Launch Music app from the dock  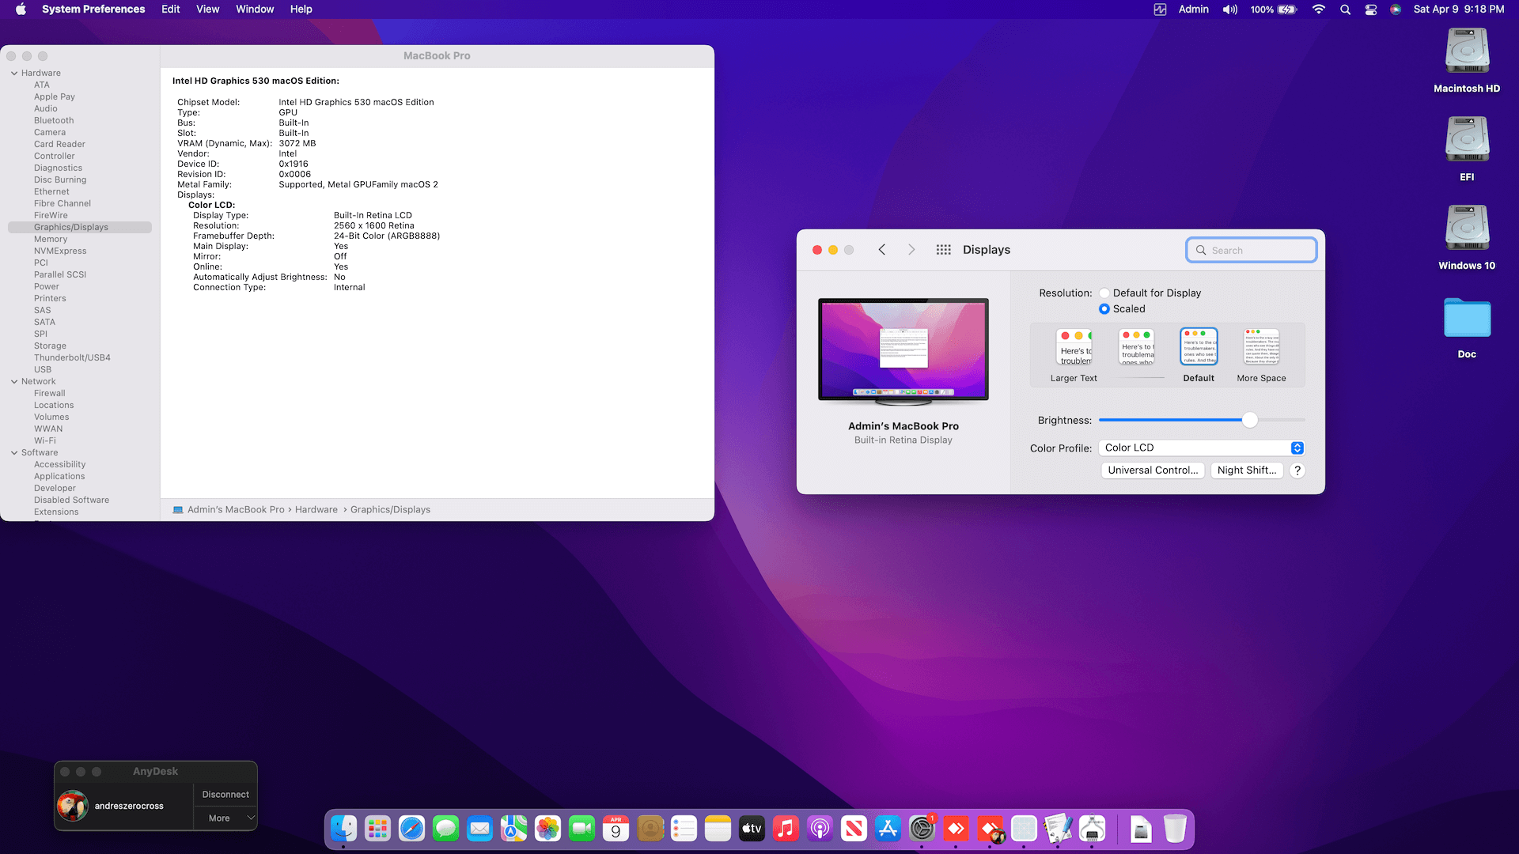pos(786,829)
